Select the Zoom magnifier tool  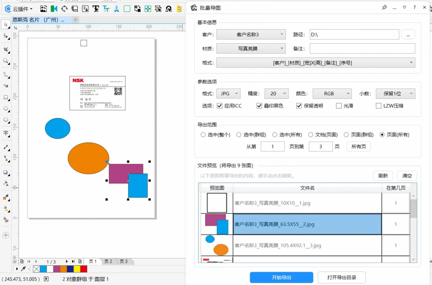tap(6, 61)
